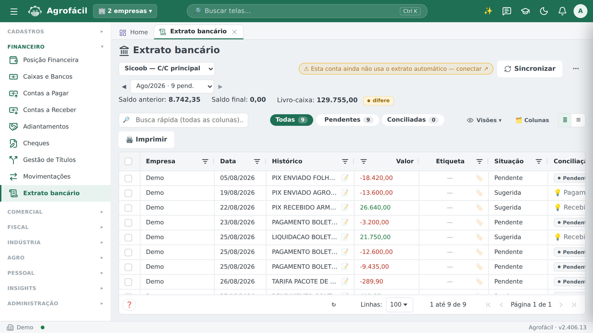Check the 26/08/2026 row checkbox
593x333 pixels.
[128, 282]
